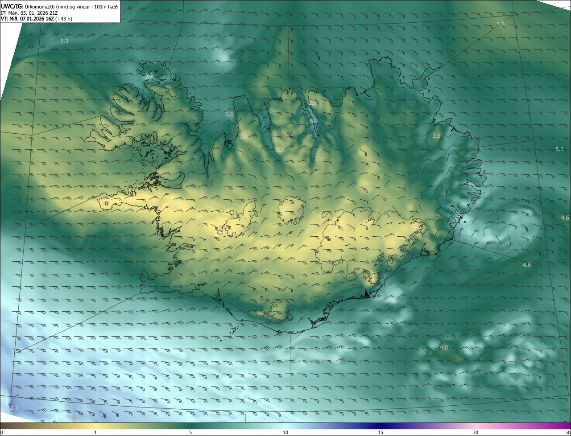Click the colorbar tick label 1
The image size is (571, 436).
point(95,432)
